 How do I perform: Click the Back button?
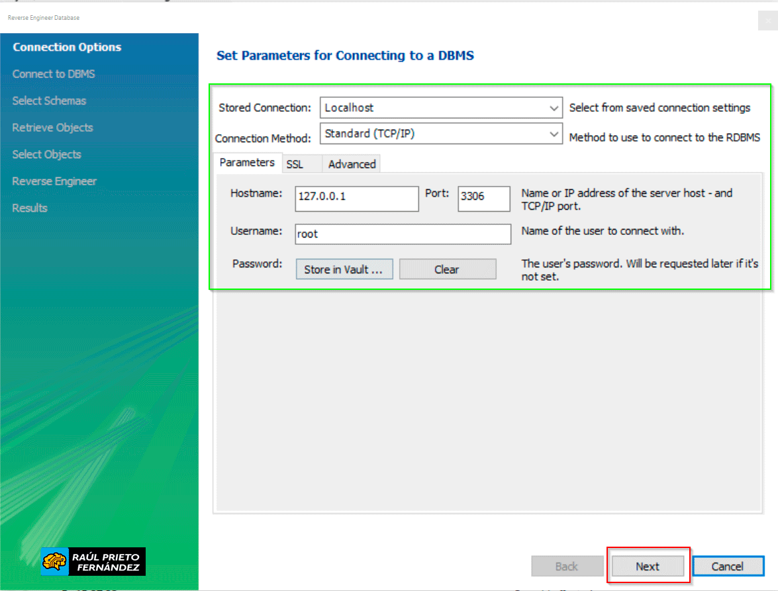567,567
